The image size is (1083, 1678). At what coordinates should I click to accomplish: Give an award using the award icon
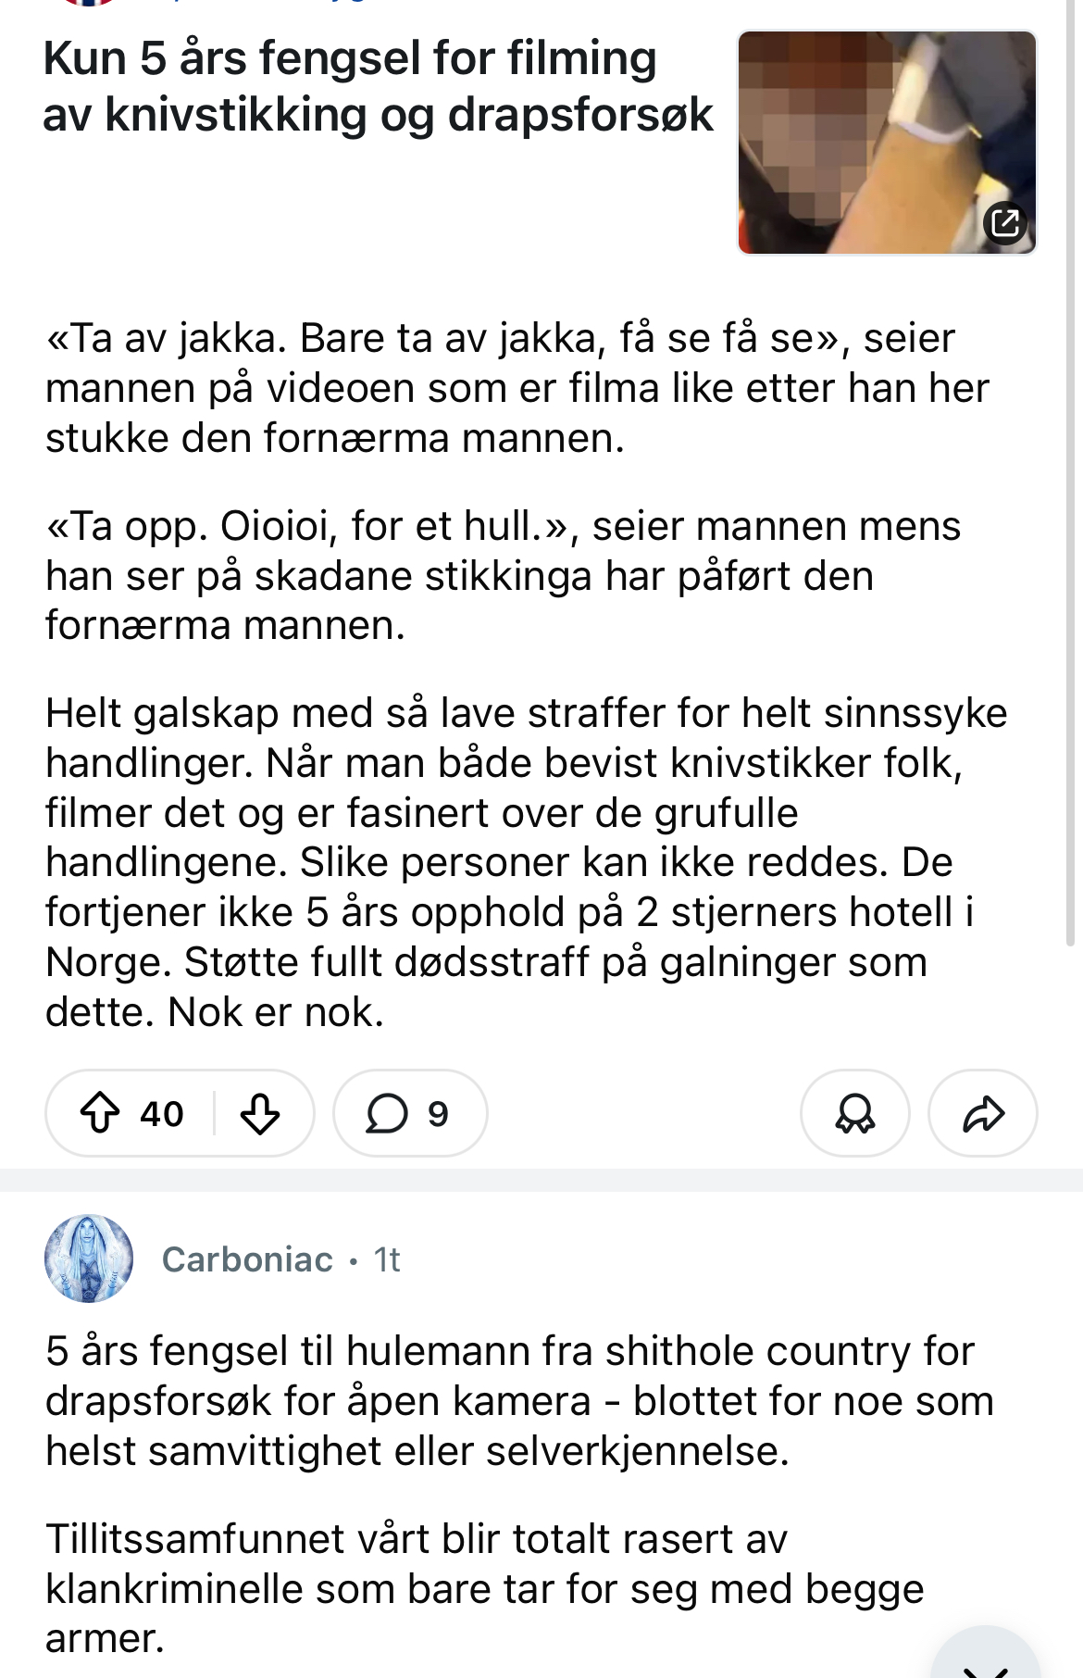click(x=854, y=1113)
